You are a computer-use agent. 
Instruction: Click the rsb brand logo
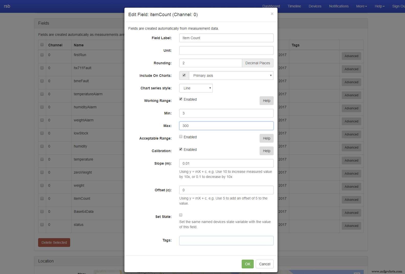(x=7, y=6)
